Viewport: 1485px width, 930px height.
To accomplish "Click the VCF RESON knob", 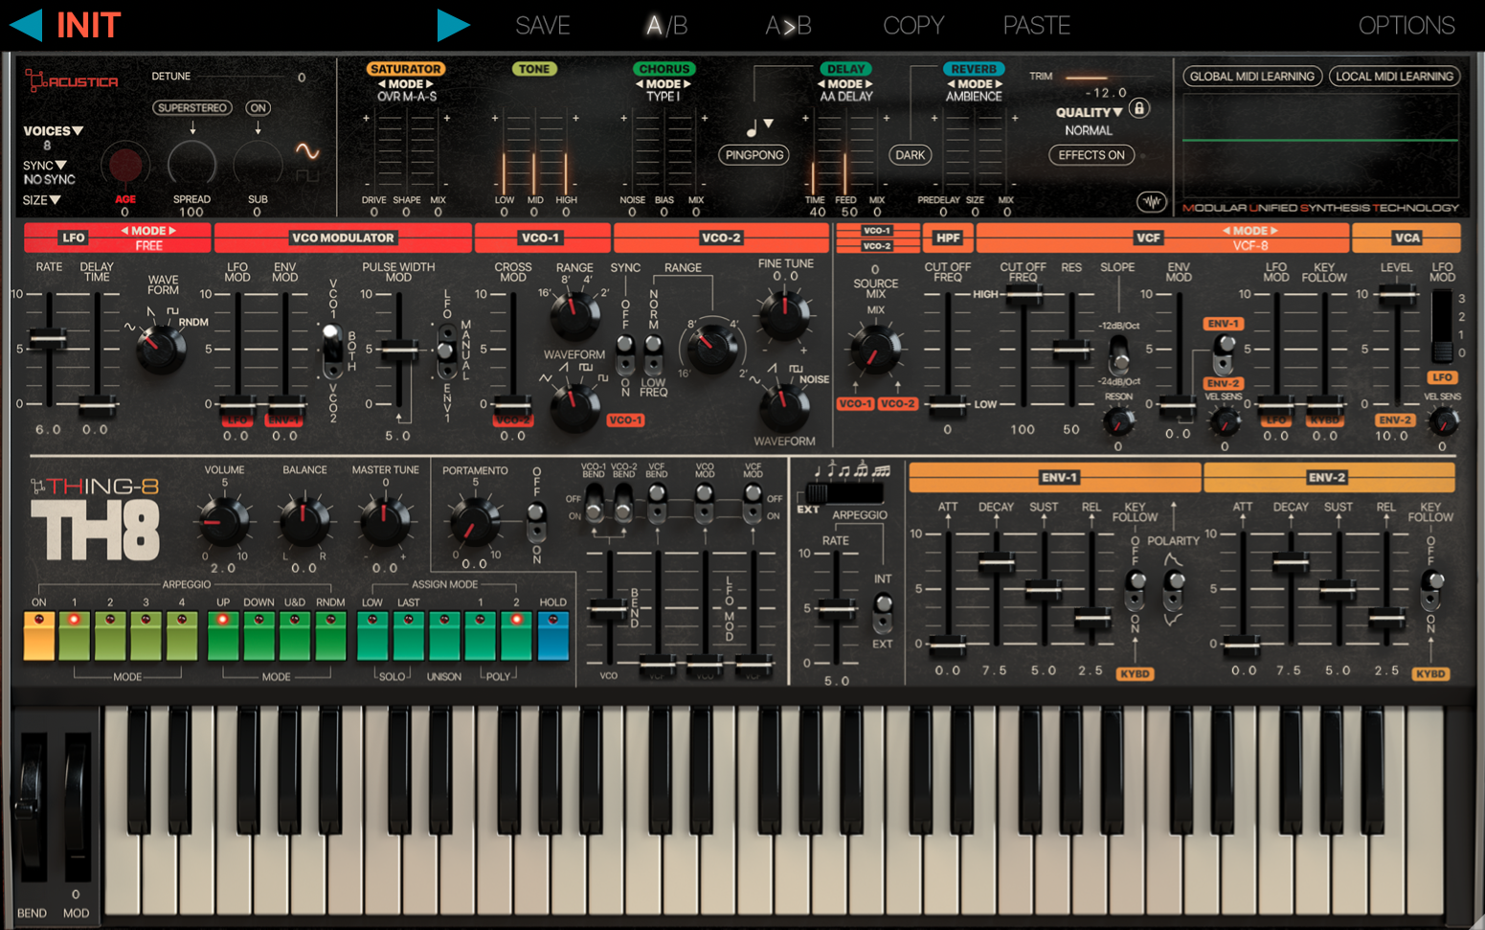I will click(x=1117, y=421).
